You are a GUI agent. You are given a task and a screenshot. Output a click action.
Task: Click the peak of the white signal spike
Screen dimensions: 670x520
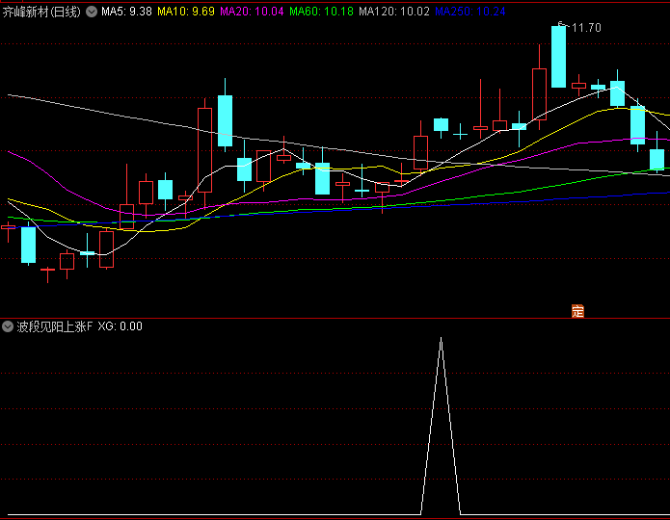[442, 339]
